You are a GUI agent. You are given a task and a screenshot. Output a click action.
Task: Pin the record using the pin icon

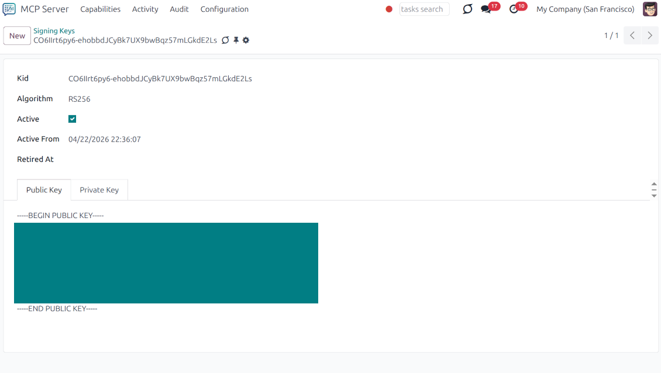tap(236, 40)
